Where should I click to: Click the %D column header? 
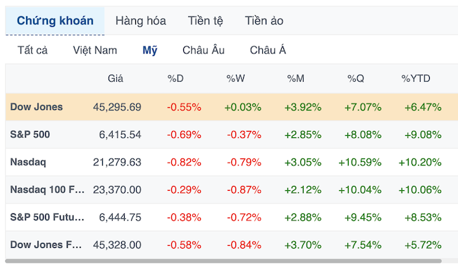click(175, 78)
